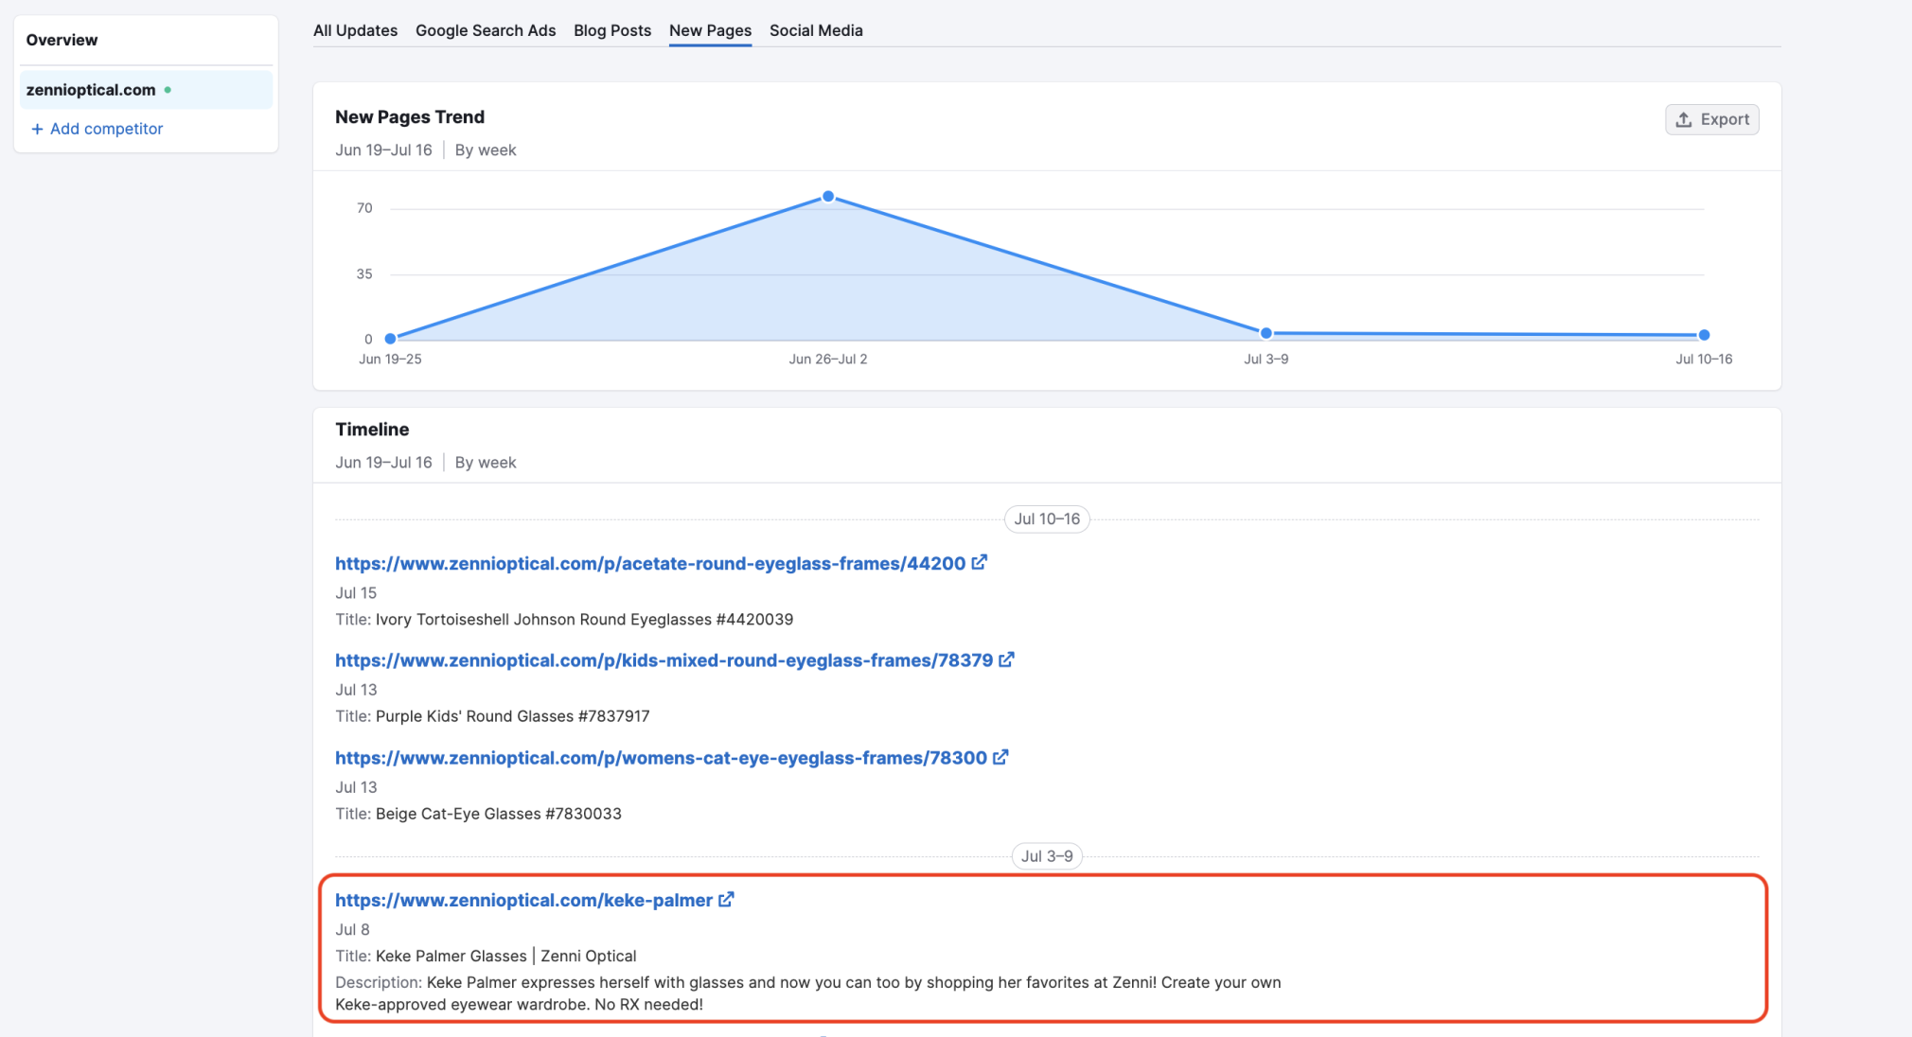Click the upload icon in the Export button
Image resolution: width=1912 pixels, height=1037 pixels.
[x=1684, y=119]
